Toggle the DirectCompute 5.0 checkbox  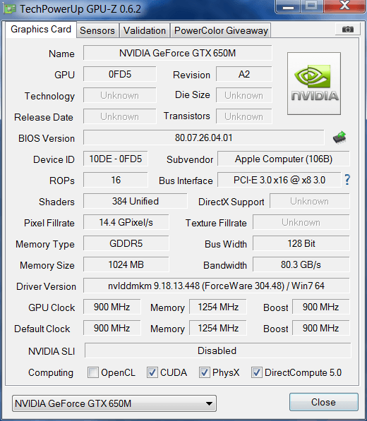[257, 372]
